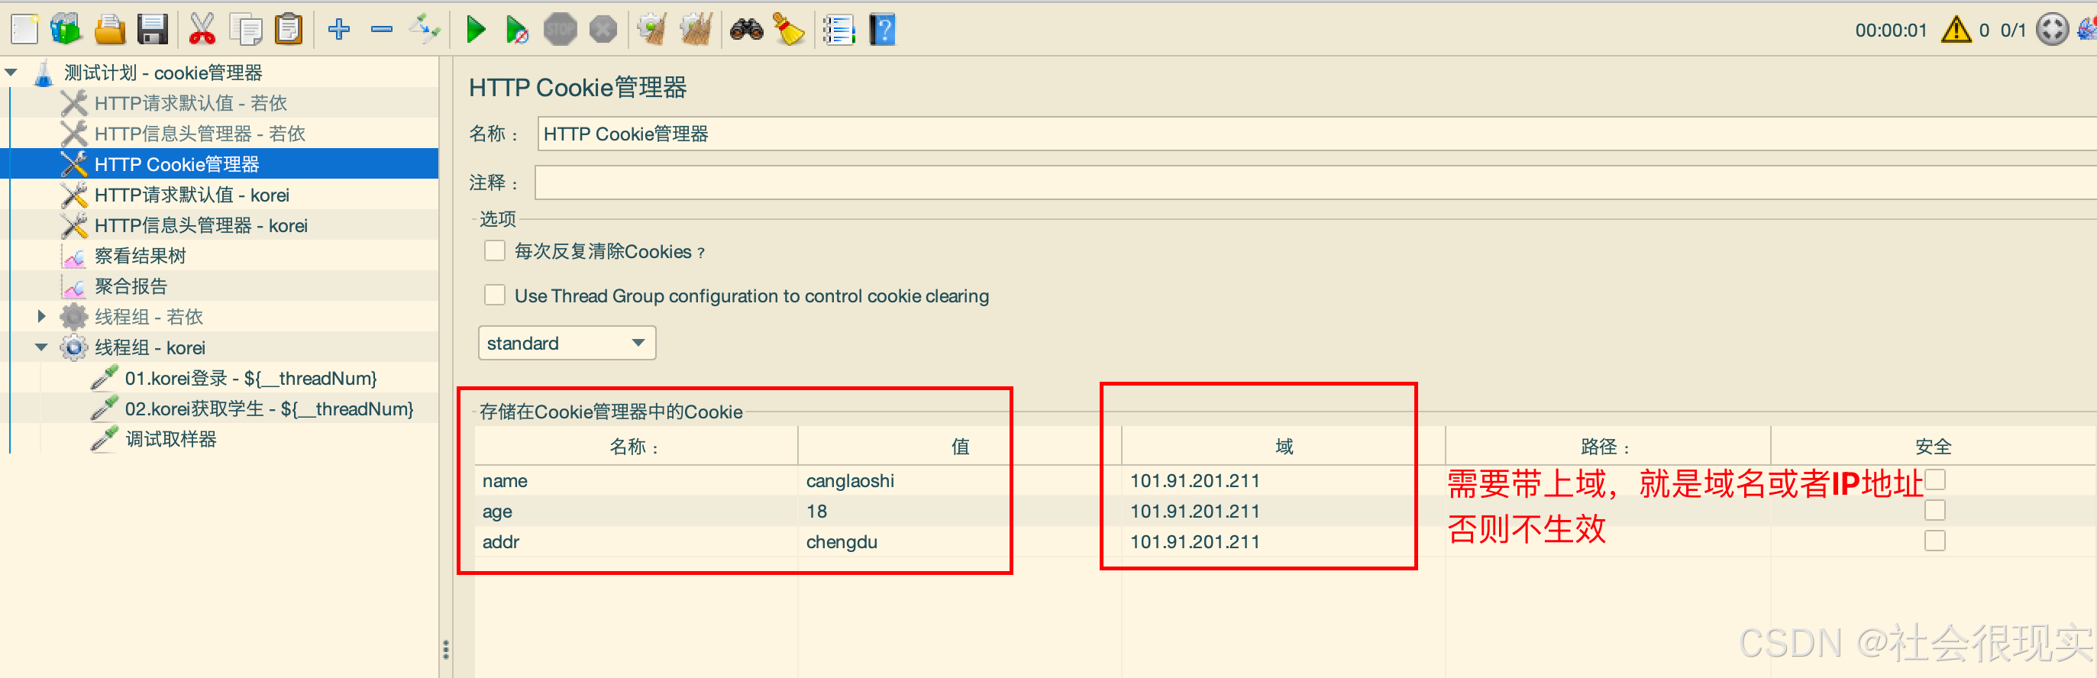This screenshot has width=2097, height=678.
Task: Open the 察看结果树 listener
Action: coord(140,256)
